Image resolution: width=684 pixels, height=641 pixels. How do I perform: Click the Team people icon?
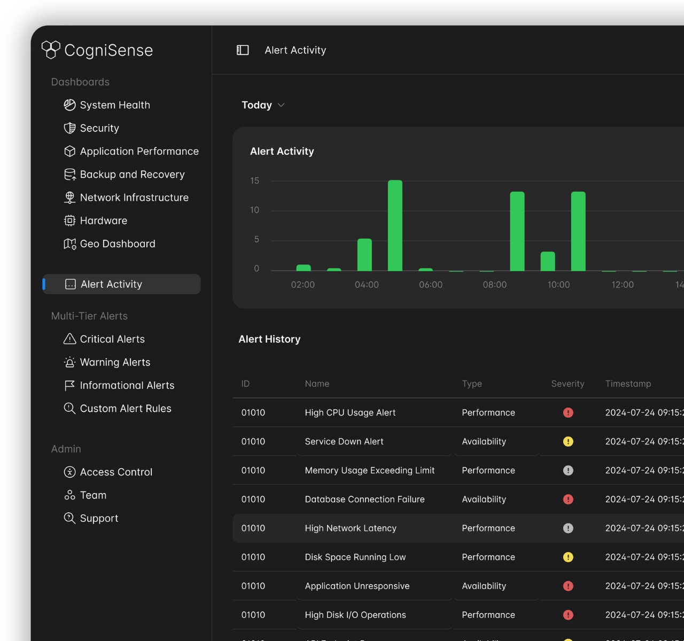(x=69, y=495)
